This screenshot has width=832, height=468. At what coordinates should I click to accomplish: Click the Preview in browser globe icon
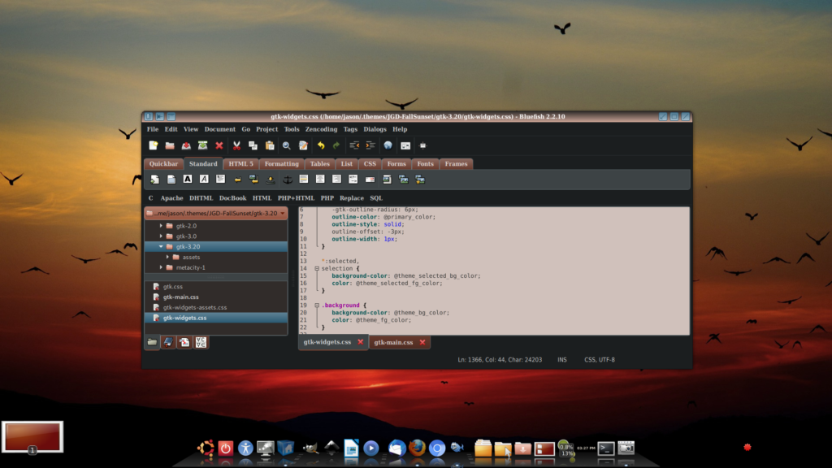[x=388, y=145]
